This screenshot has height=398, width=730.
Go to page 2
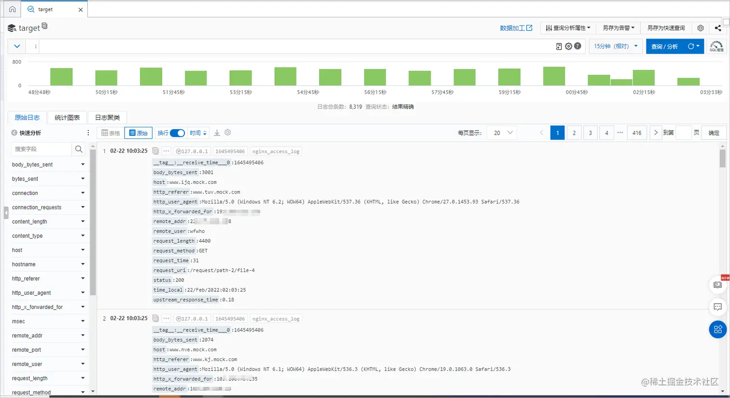[x=574, y=133]
